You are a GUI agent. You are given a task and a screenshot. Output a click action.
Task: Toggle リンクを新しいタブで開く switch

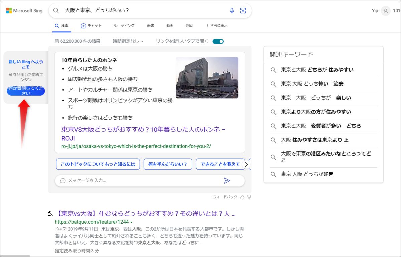pyautogui.click(x=218, y=41)
